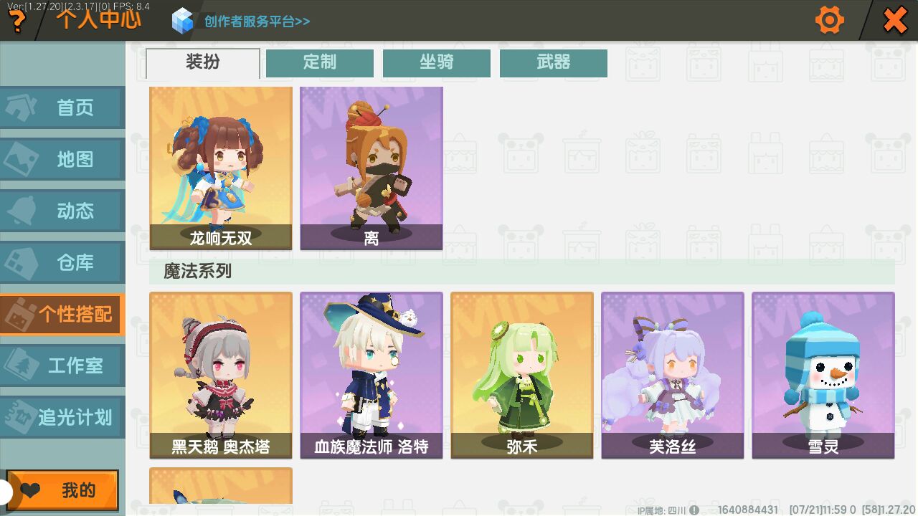The height and width of the screenshot is (516, 918).
Task: Click the blue cube creator platform icon
Action: 183,21
